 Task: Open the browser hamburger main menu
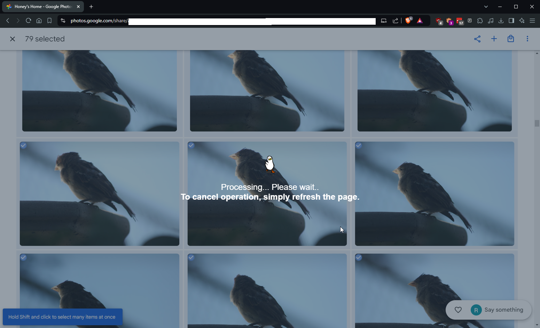pos(532,21)
